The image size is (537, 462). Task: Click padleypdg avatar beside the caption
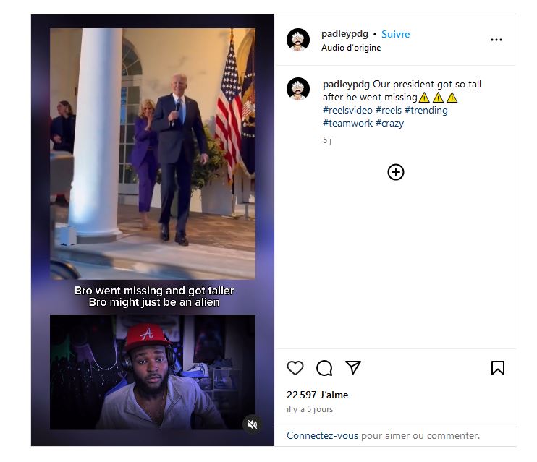tap(299, 88)
